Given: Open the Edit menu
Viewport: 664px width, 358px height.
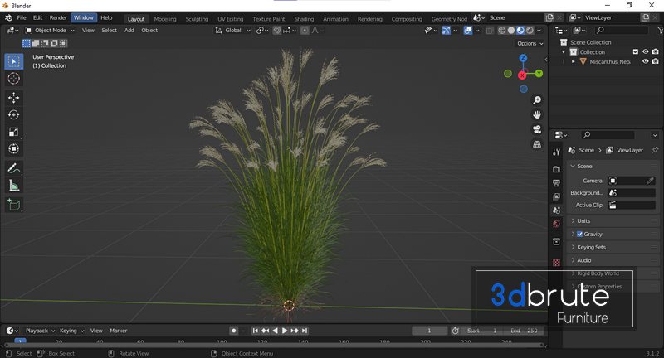Looking at the screenshot, I should tap(37, 17).
